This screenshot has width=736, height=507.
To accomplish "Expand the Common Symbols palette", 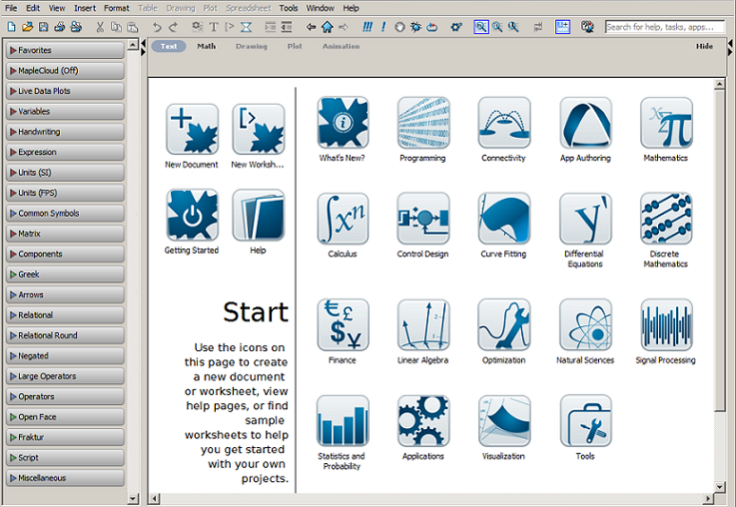I will tap(64, 214).
